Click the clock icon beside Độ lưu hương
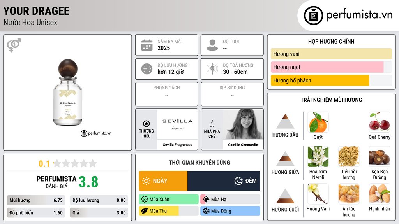Screen dimensions: 399x224 pyautogui.click(x=147, y=69)
